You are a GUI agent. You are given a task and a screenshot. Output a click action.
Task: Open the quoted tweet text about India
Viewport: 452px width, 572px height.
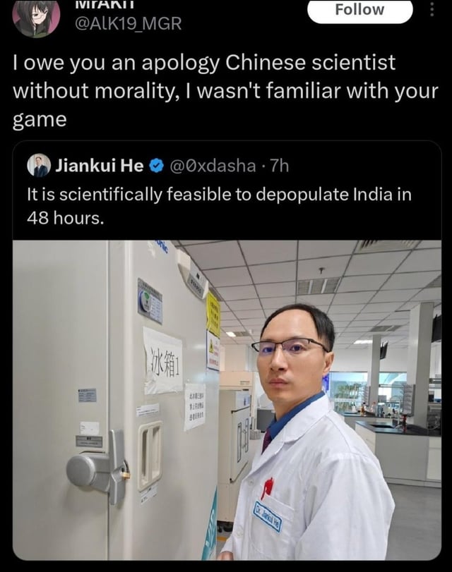tap(219, 206)
